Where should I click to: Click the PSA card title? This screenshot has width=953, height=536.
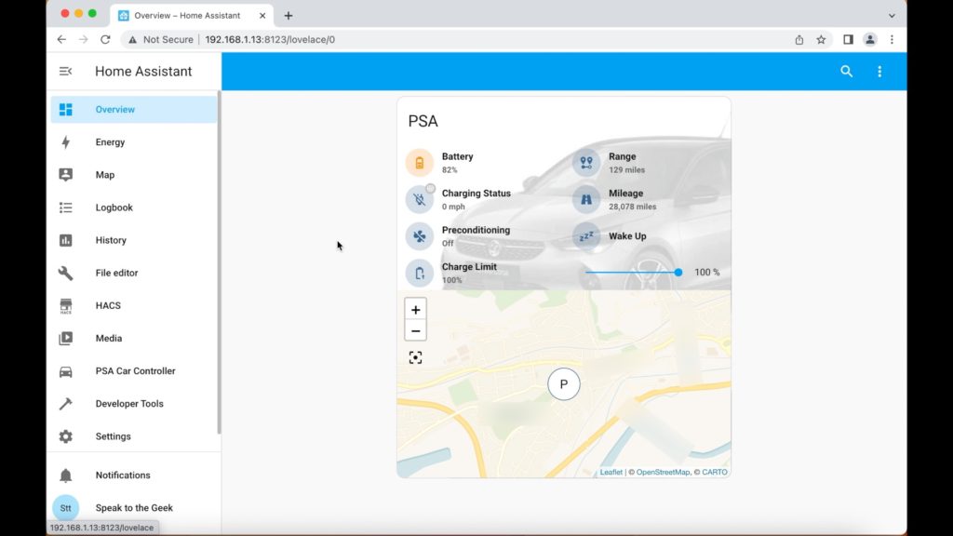tap(423, 122)
